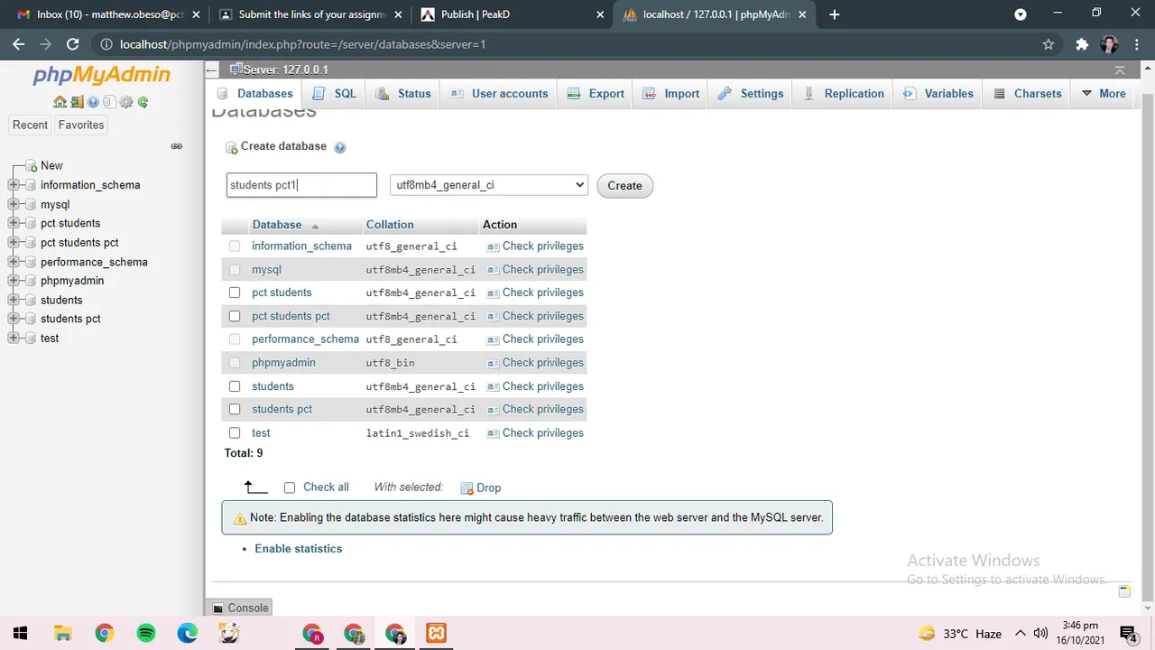This screenshot has width=1155, height=650.
Task: Open the Replication tab
Action: pos(843,94)
